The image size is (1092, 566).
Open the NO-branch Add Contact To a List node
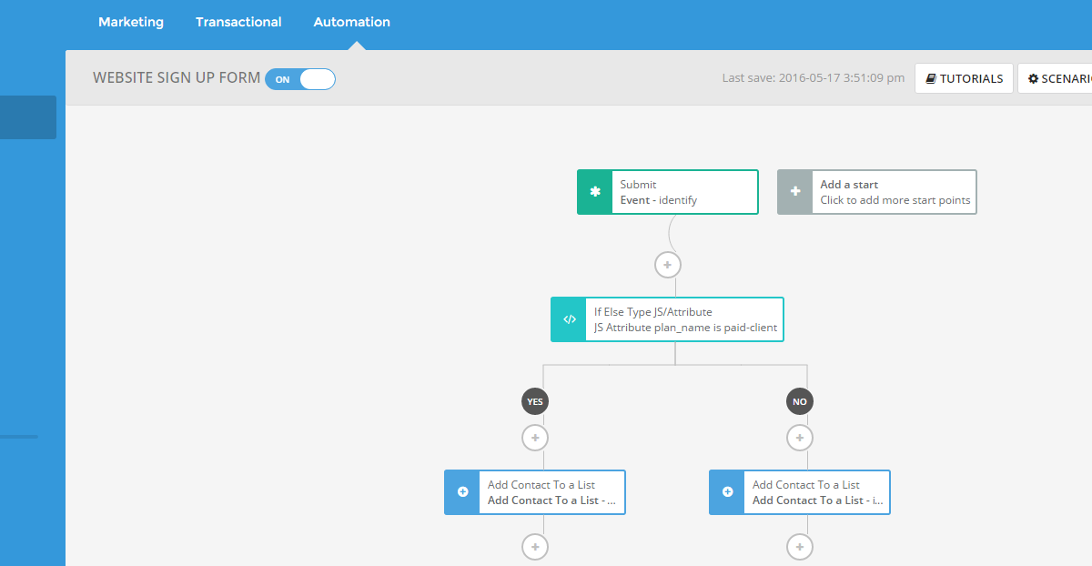click(x=800, y=492)
